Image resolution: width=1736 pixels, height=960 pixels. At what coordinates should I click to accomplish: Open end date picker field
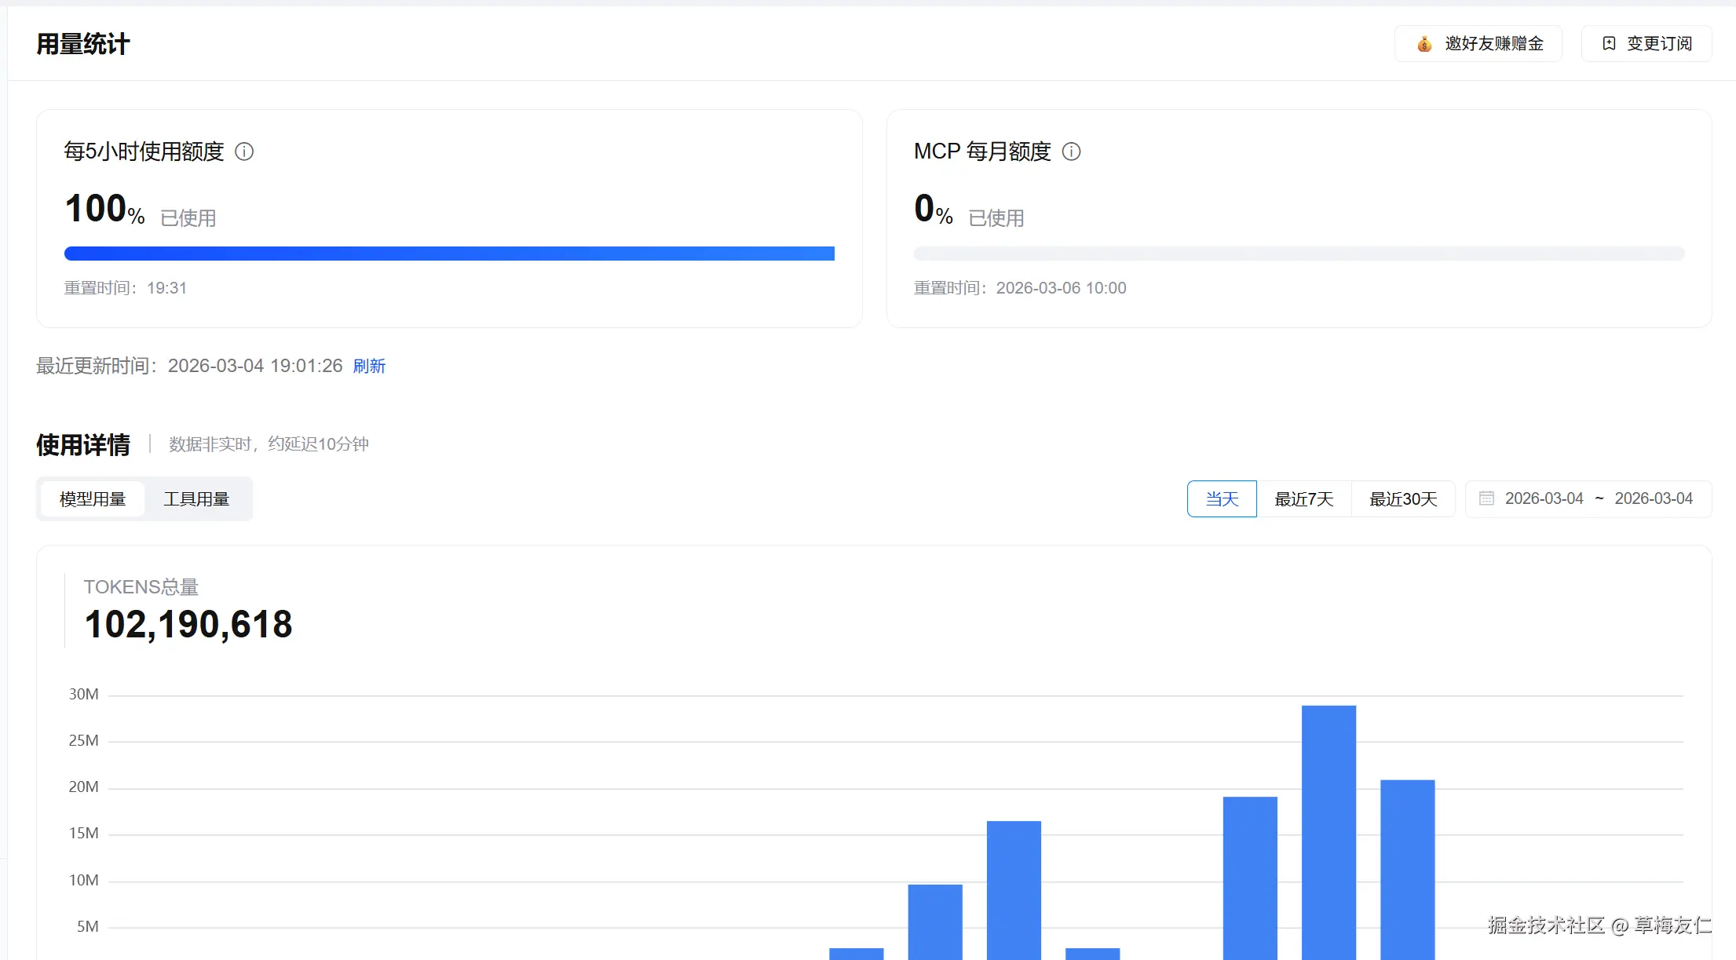coord(1654,498)
